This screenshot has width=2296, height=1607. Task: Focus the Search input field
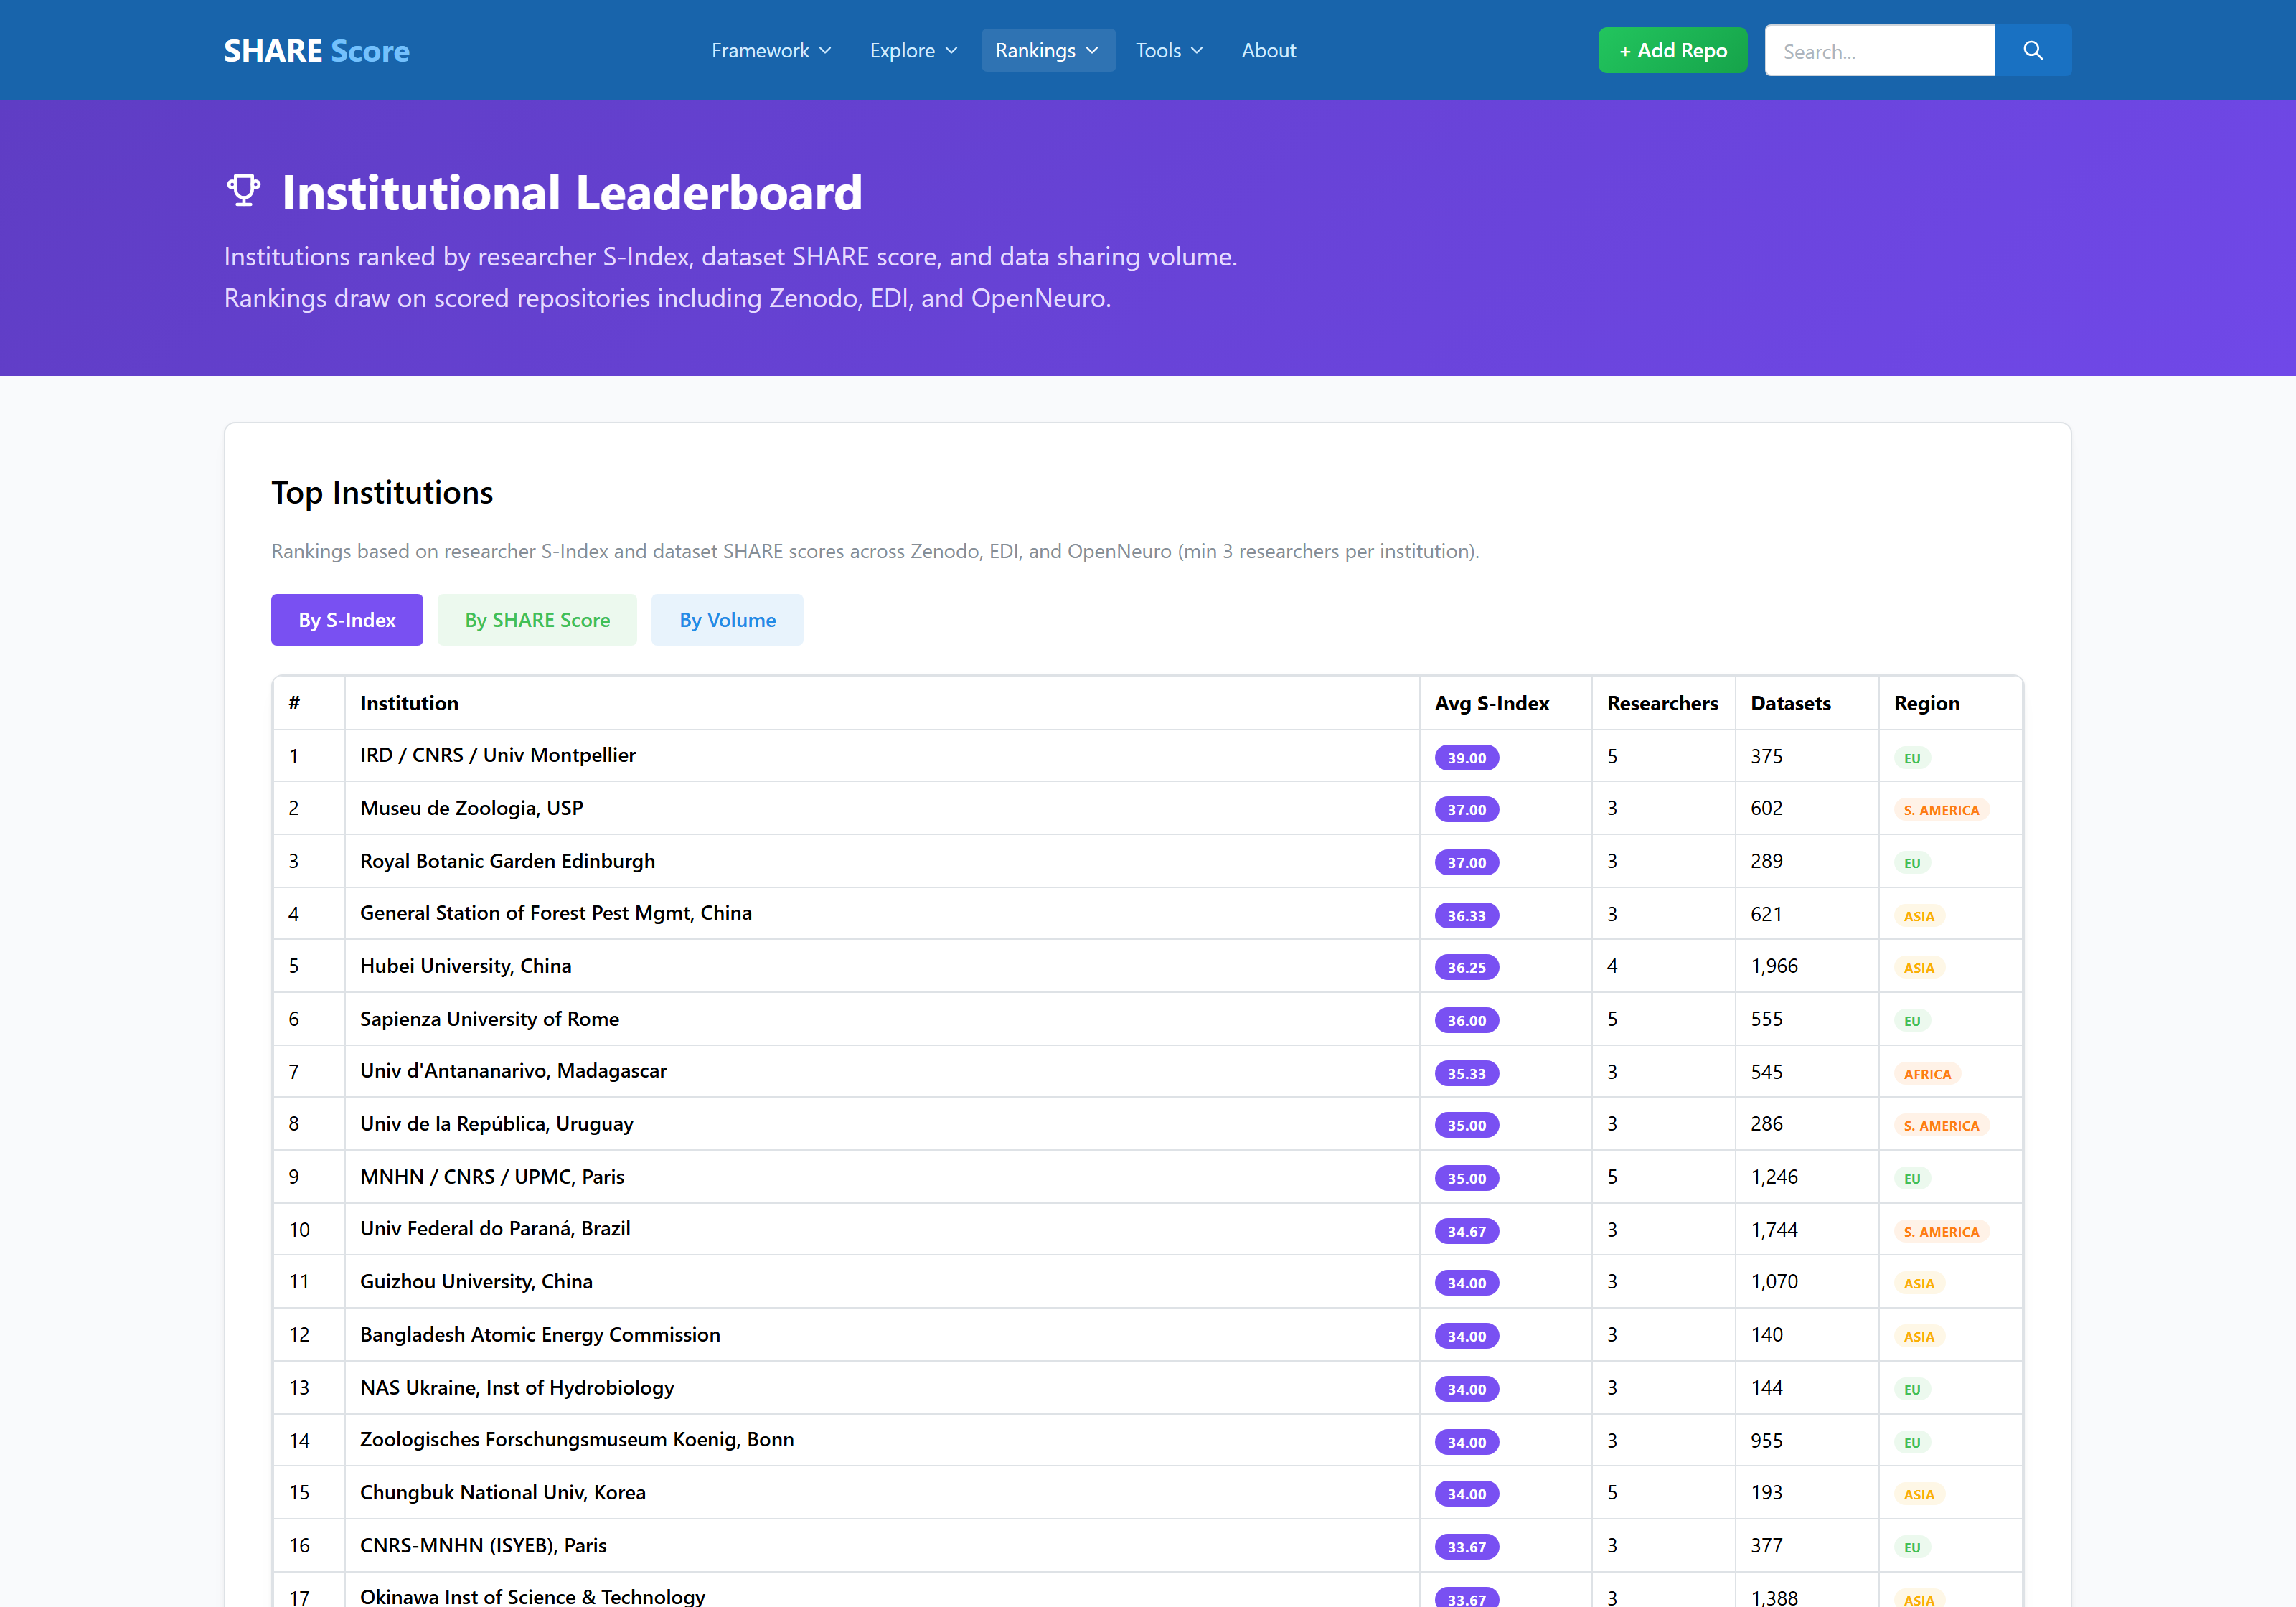point(1879,50)
